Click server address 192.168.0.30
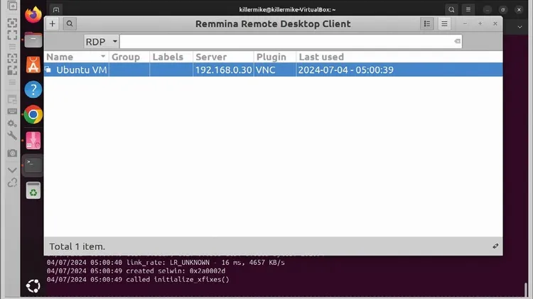This screenshot has height=299, width=533. [x=223, y=70]
